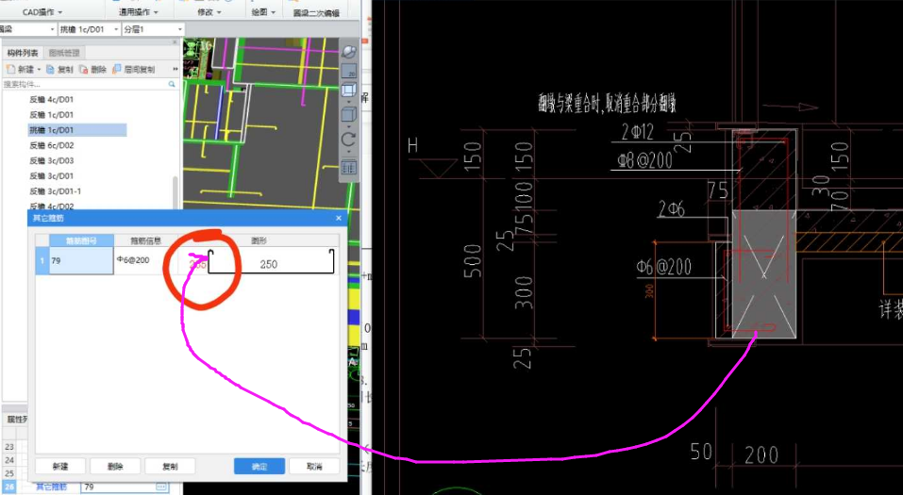The width and height of the screenshot is (903, 495).
Task: Open the 挑檐 1c/D01 component combo box
Action: click(x=90, y=29)
